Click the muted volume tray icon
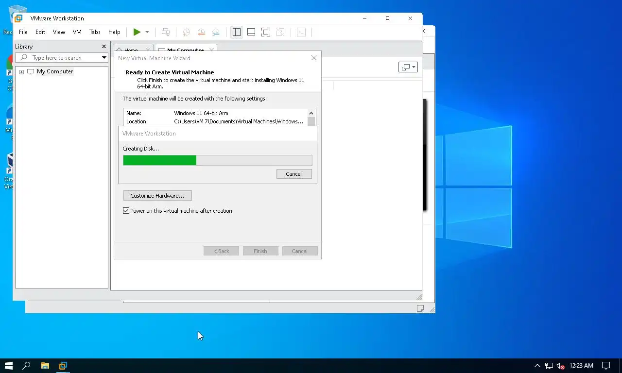 [560, 366]
